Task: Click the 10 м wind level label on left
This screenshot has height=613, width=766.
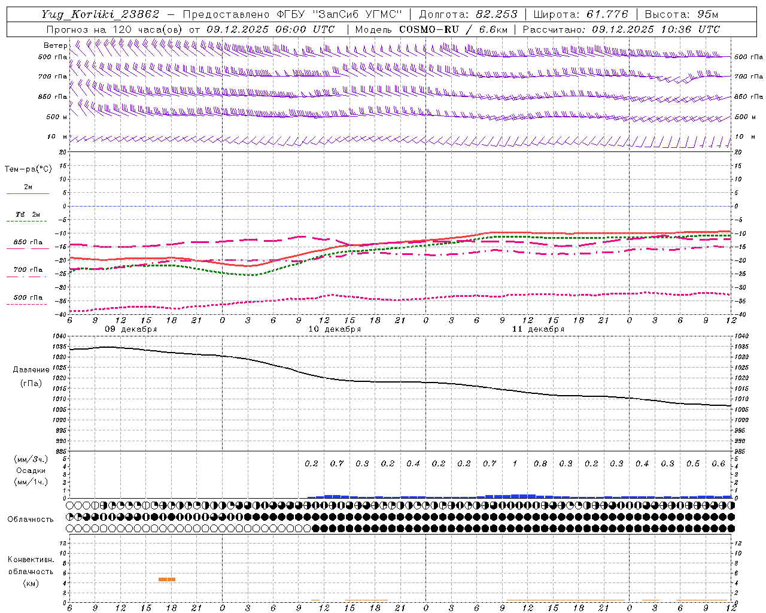Action: (x=57, y=137)
